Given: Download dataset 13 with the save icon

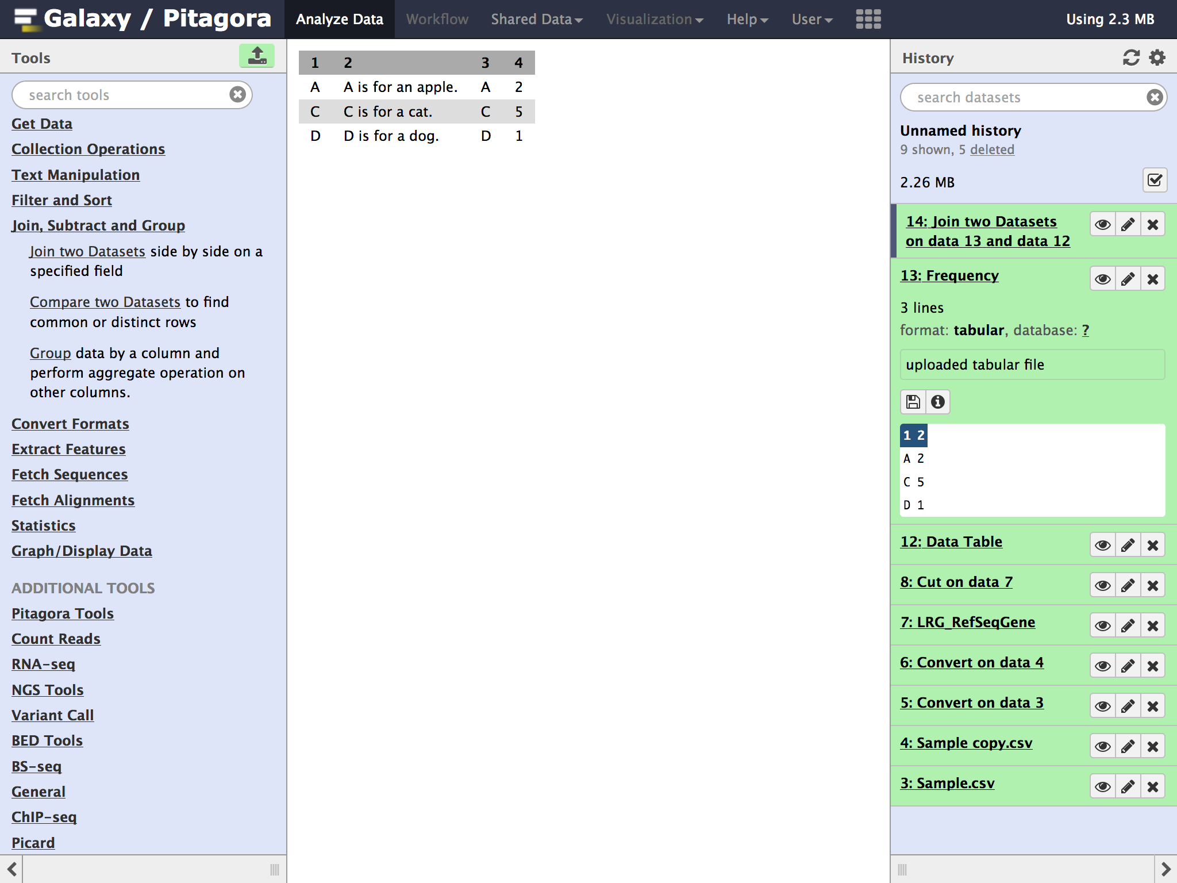Looking at the screenshot, I should 913,402.
